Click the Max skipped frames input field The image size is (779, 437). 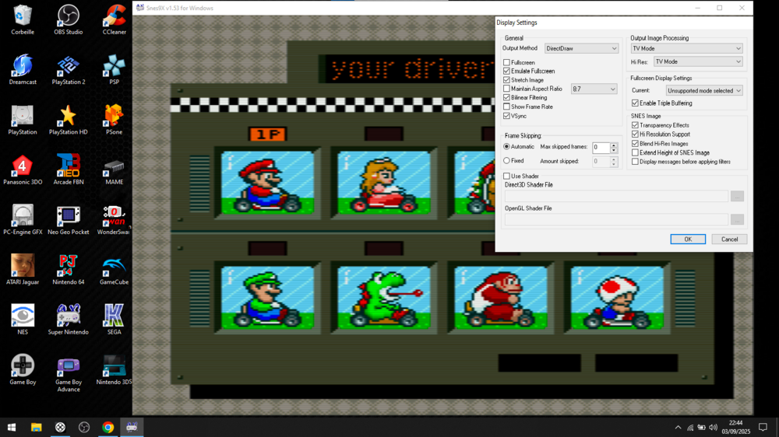pyautogui.click(x=601, y=147)
